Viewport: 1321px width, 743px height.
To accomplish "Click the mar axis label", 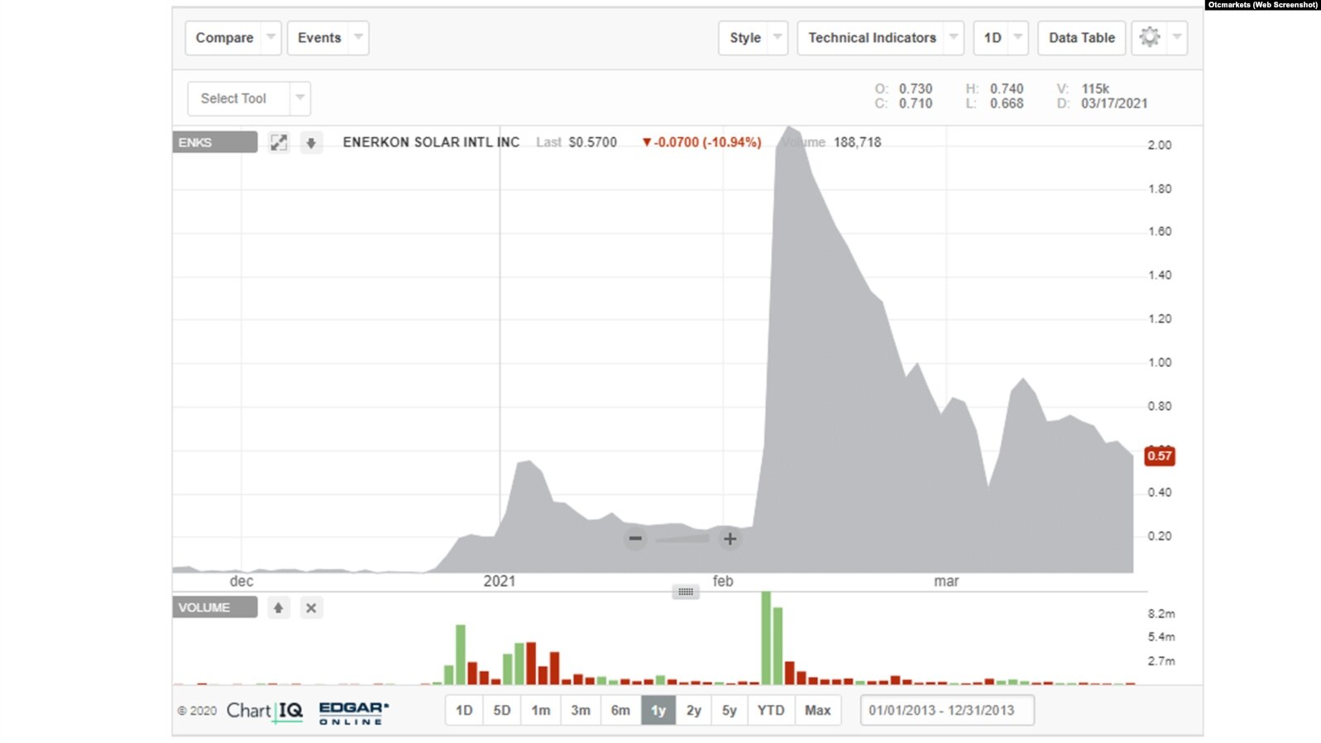I will click(946, 581).
